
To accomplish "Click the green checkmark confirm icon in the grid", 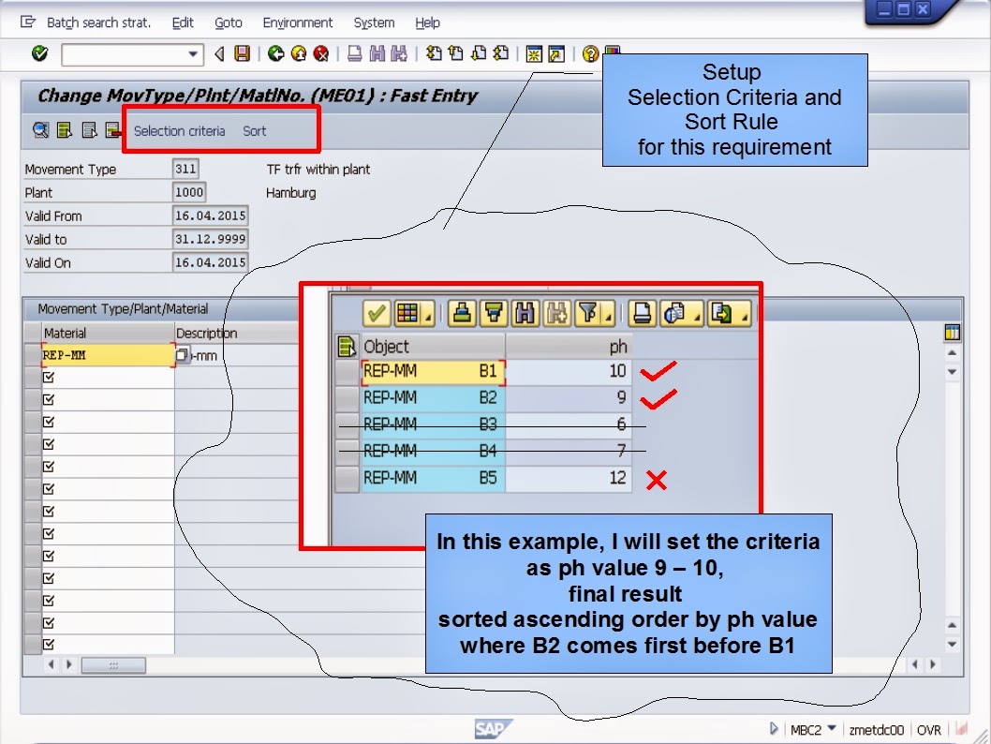I will pyautogui.click(x=377, y=312).
